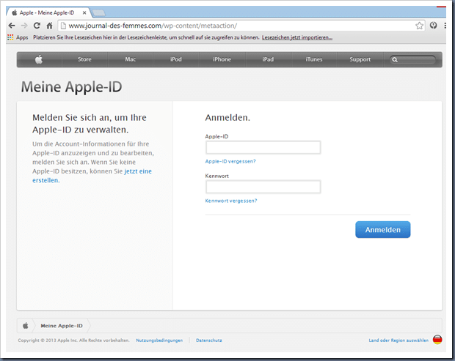The width and height of the screenshot is (455, 361).
Task: Open the iPod navigation item
Action: (176, 59)
